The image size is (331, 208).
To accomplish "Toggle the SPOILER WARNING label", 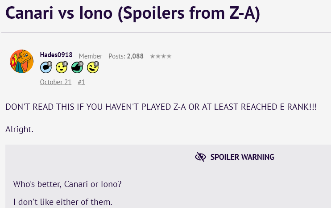I will tap(242, 157).
